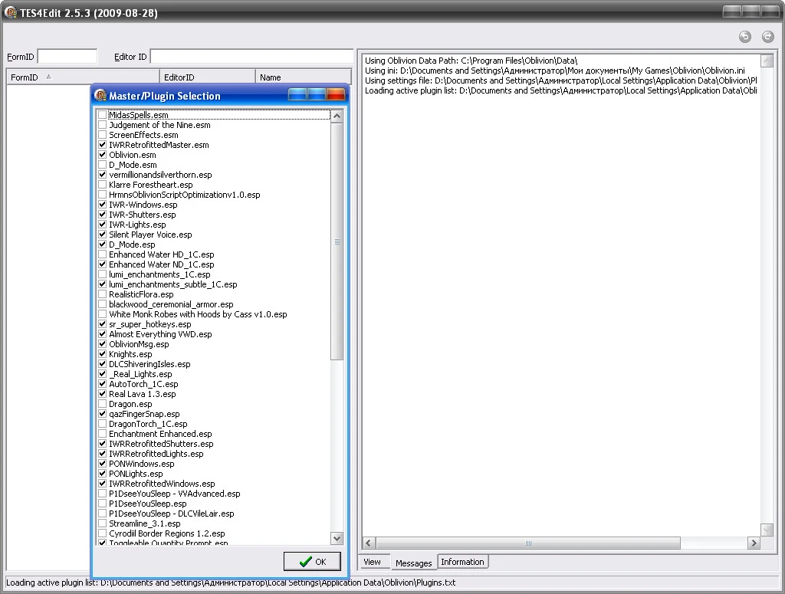Switch to the Information tab
Viewport: 785px width, 594px height.
click(462, 561)
